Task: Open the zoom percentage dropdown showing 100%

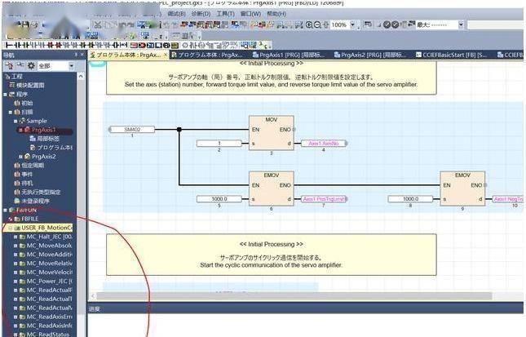Action: (x=353, y=25)
